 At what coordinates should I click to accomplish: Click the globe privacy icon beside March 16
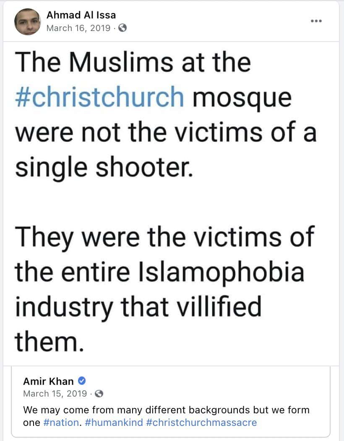click(x=122, y=28)
